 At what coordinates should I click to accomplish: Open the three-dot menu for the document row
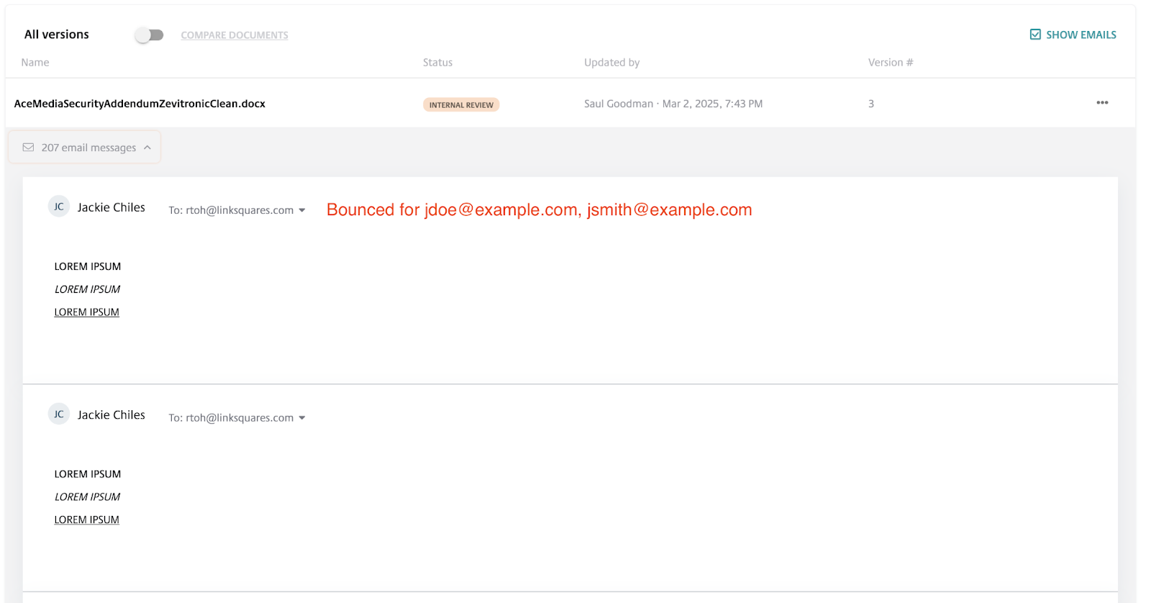coord(1101,103)
